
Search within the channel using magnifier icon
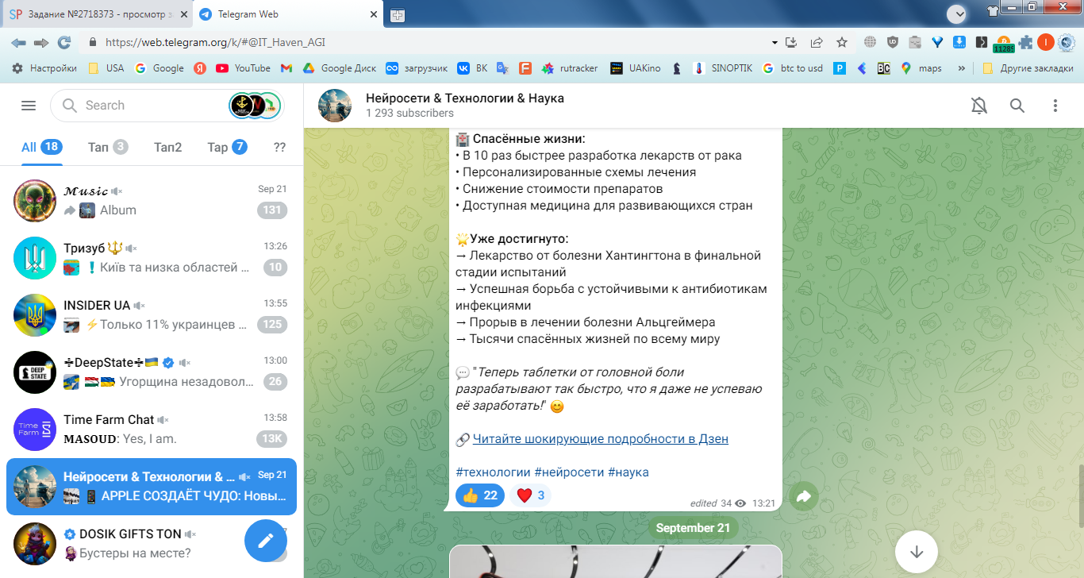[x=1017, y=106]
